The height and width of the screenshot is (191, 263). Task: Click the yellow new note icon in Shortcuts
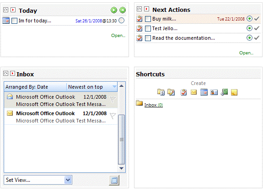pos(234,92)
